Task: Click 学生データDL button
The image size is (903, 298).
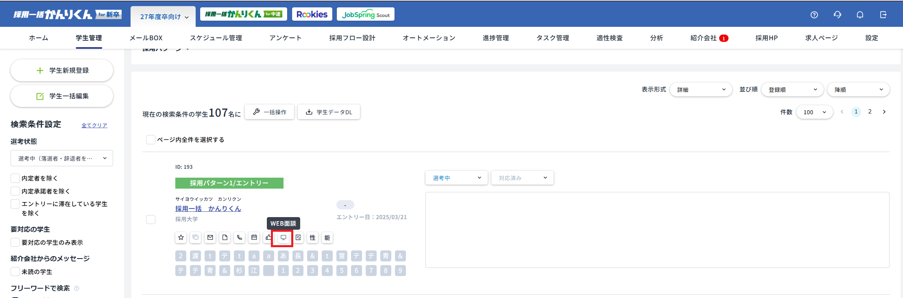Action: pos(329,112)
